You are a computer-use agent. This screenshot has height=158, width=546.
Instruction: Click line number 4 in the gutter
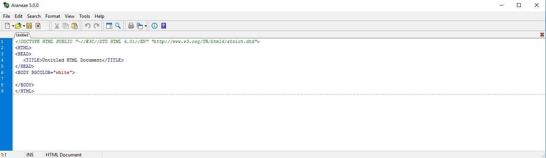coord(2,60)
